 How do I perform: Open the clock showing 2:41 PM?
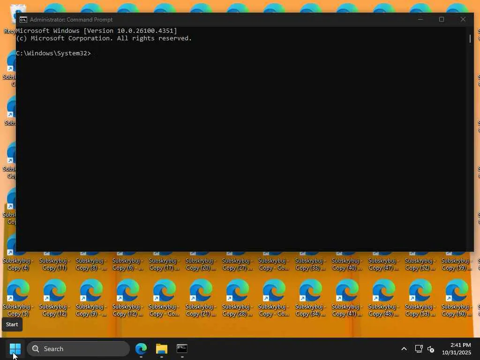[x=457, y=349]
